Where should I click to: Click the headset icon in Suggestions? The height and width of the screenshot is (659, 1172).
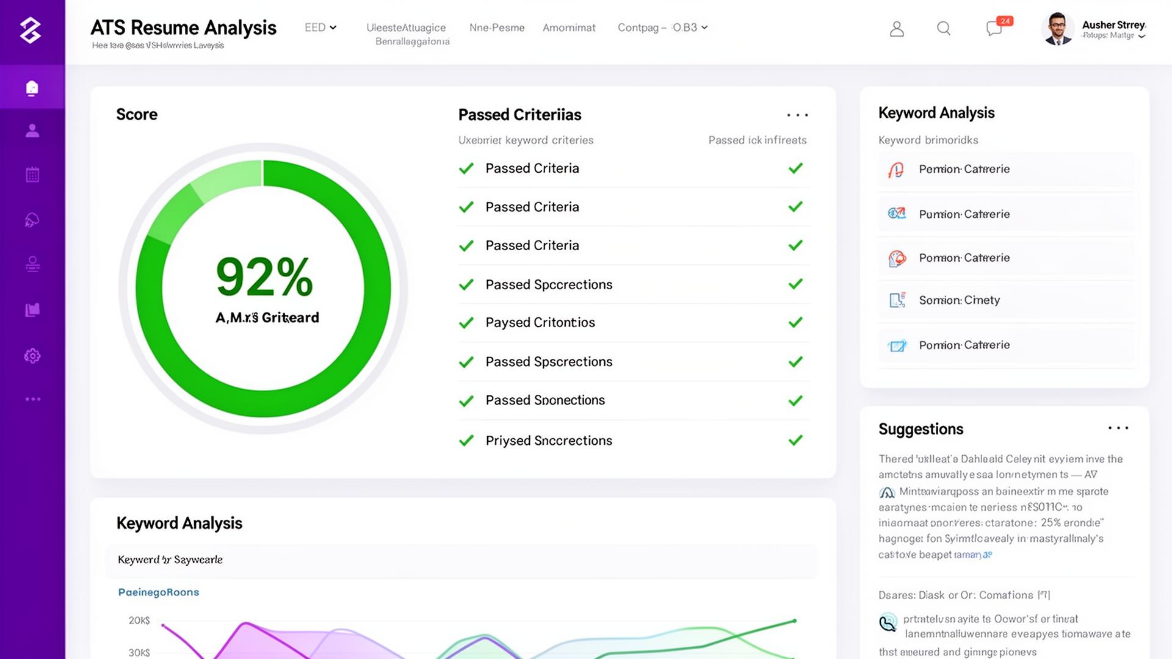tap(888, 622)
